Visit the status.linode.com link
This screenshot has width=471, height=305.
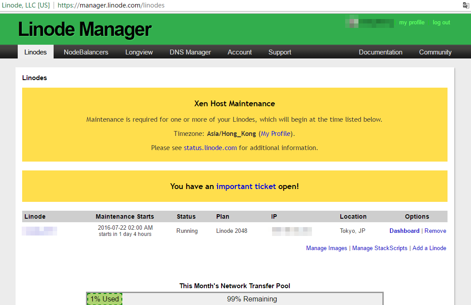point(210,148)
